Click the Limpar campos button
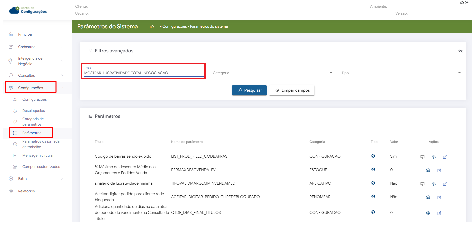Viewport: 475px width, 228px height. click(292, 90)
